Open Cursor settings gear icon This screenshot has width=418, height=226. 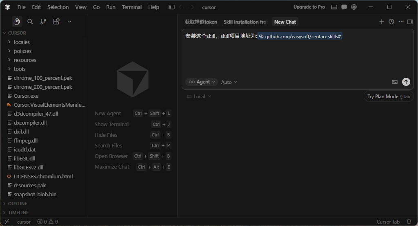click(x=354, y=7)
